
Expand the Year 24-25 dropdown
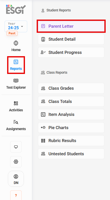click(x=16, y=26)
